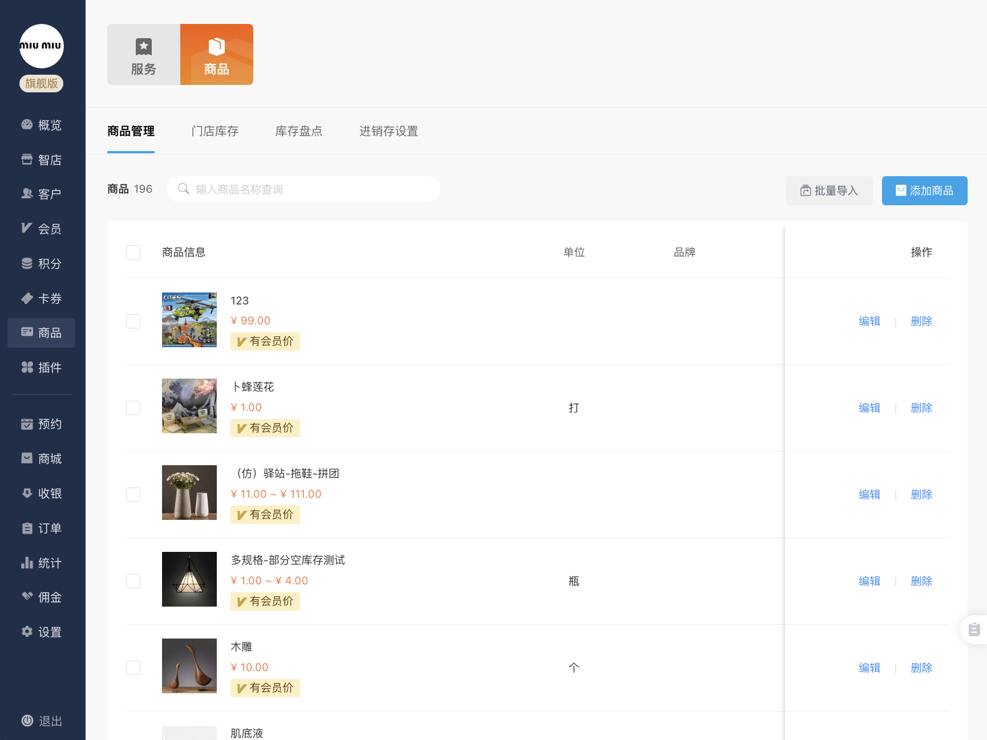
Task: Switch to 库存盘点 tab
Action: [x=299, y=131]
